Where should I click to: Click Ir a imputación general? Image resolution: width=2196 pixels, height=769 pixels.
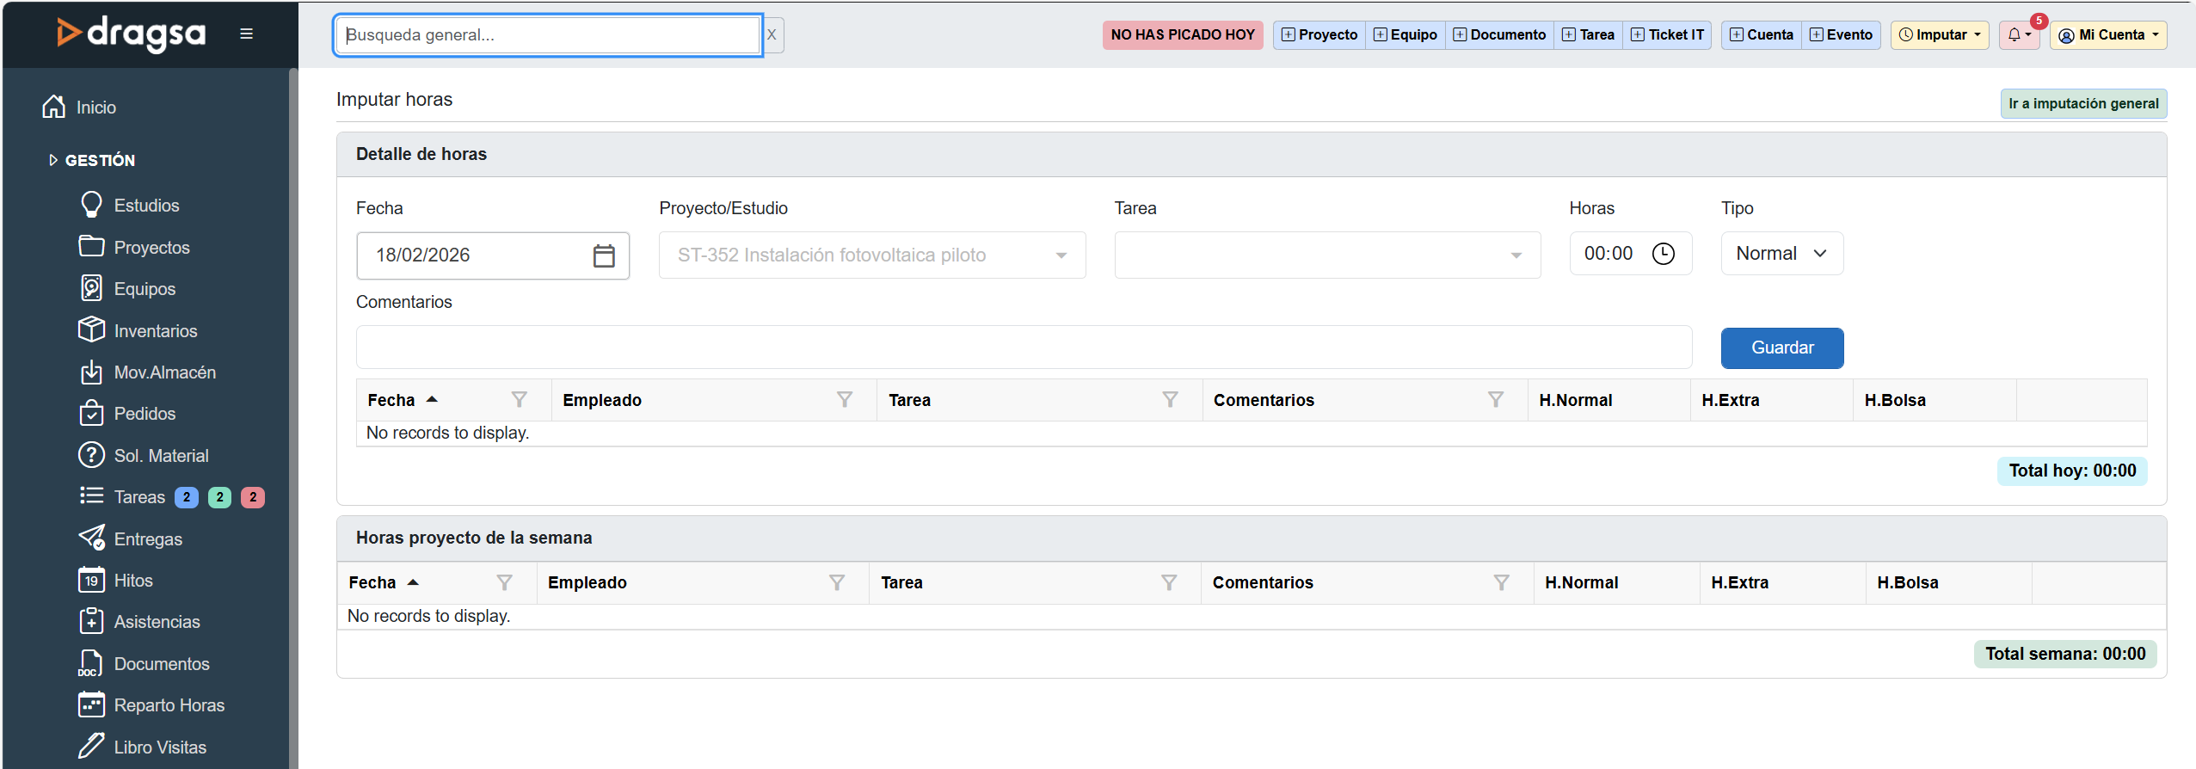coord(2082,104)
